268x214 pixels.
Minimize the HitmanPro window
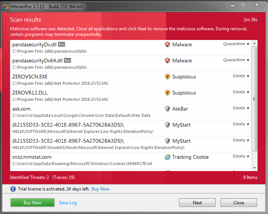click(232, 5)
